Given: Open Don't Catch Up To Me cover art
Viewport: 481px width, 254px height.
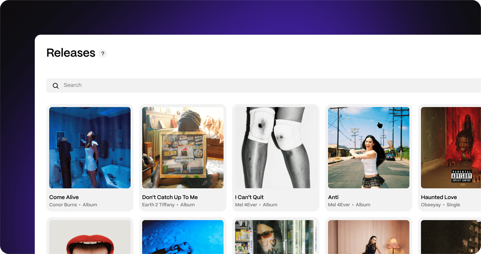Looking at the screenshot, I should [183, 148].
